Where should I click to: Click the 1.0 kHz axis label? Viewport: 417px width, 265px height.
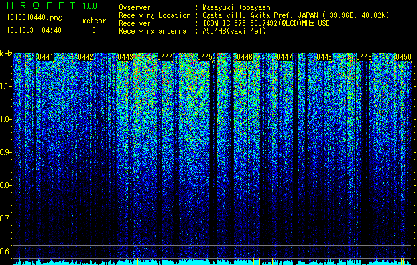click(5, 119)
